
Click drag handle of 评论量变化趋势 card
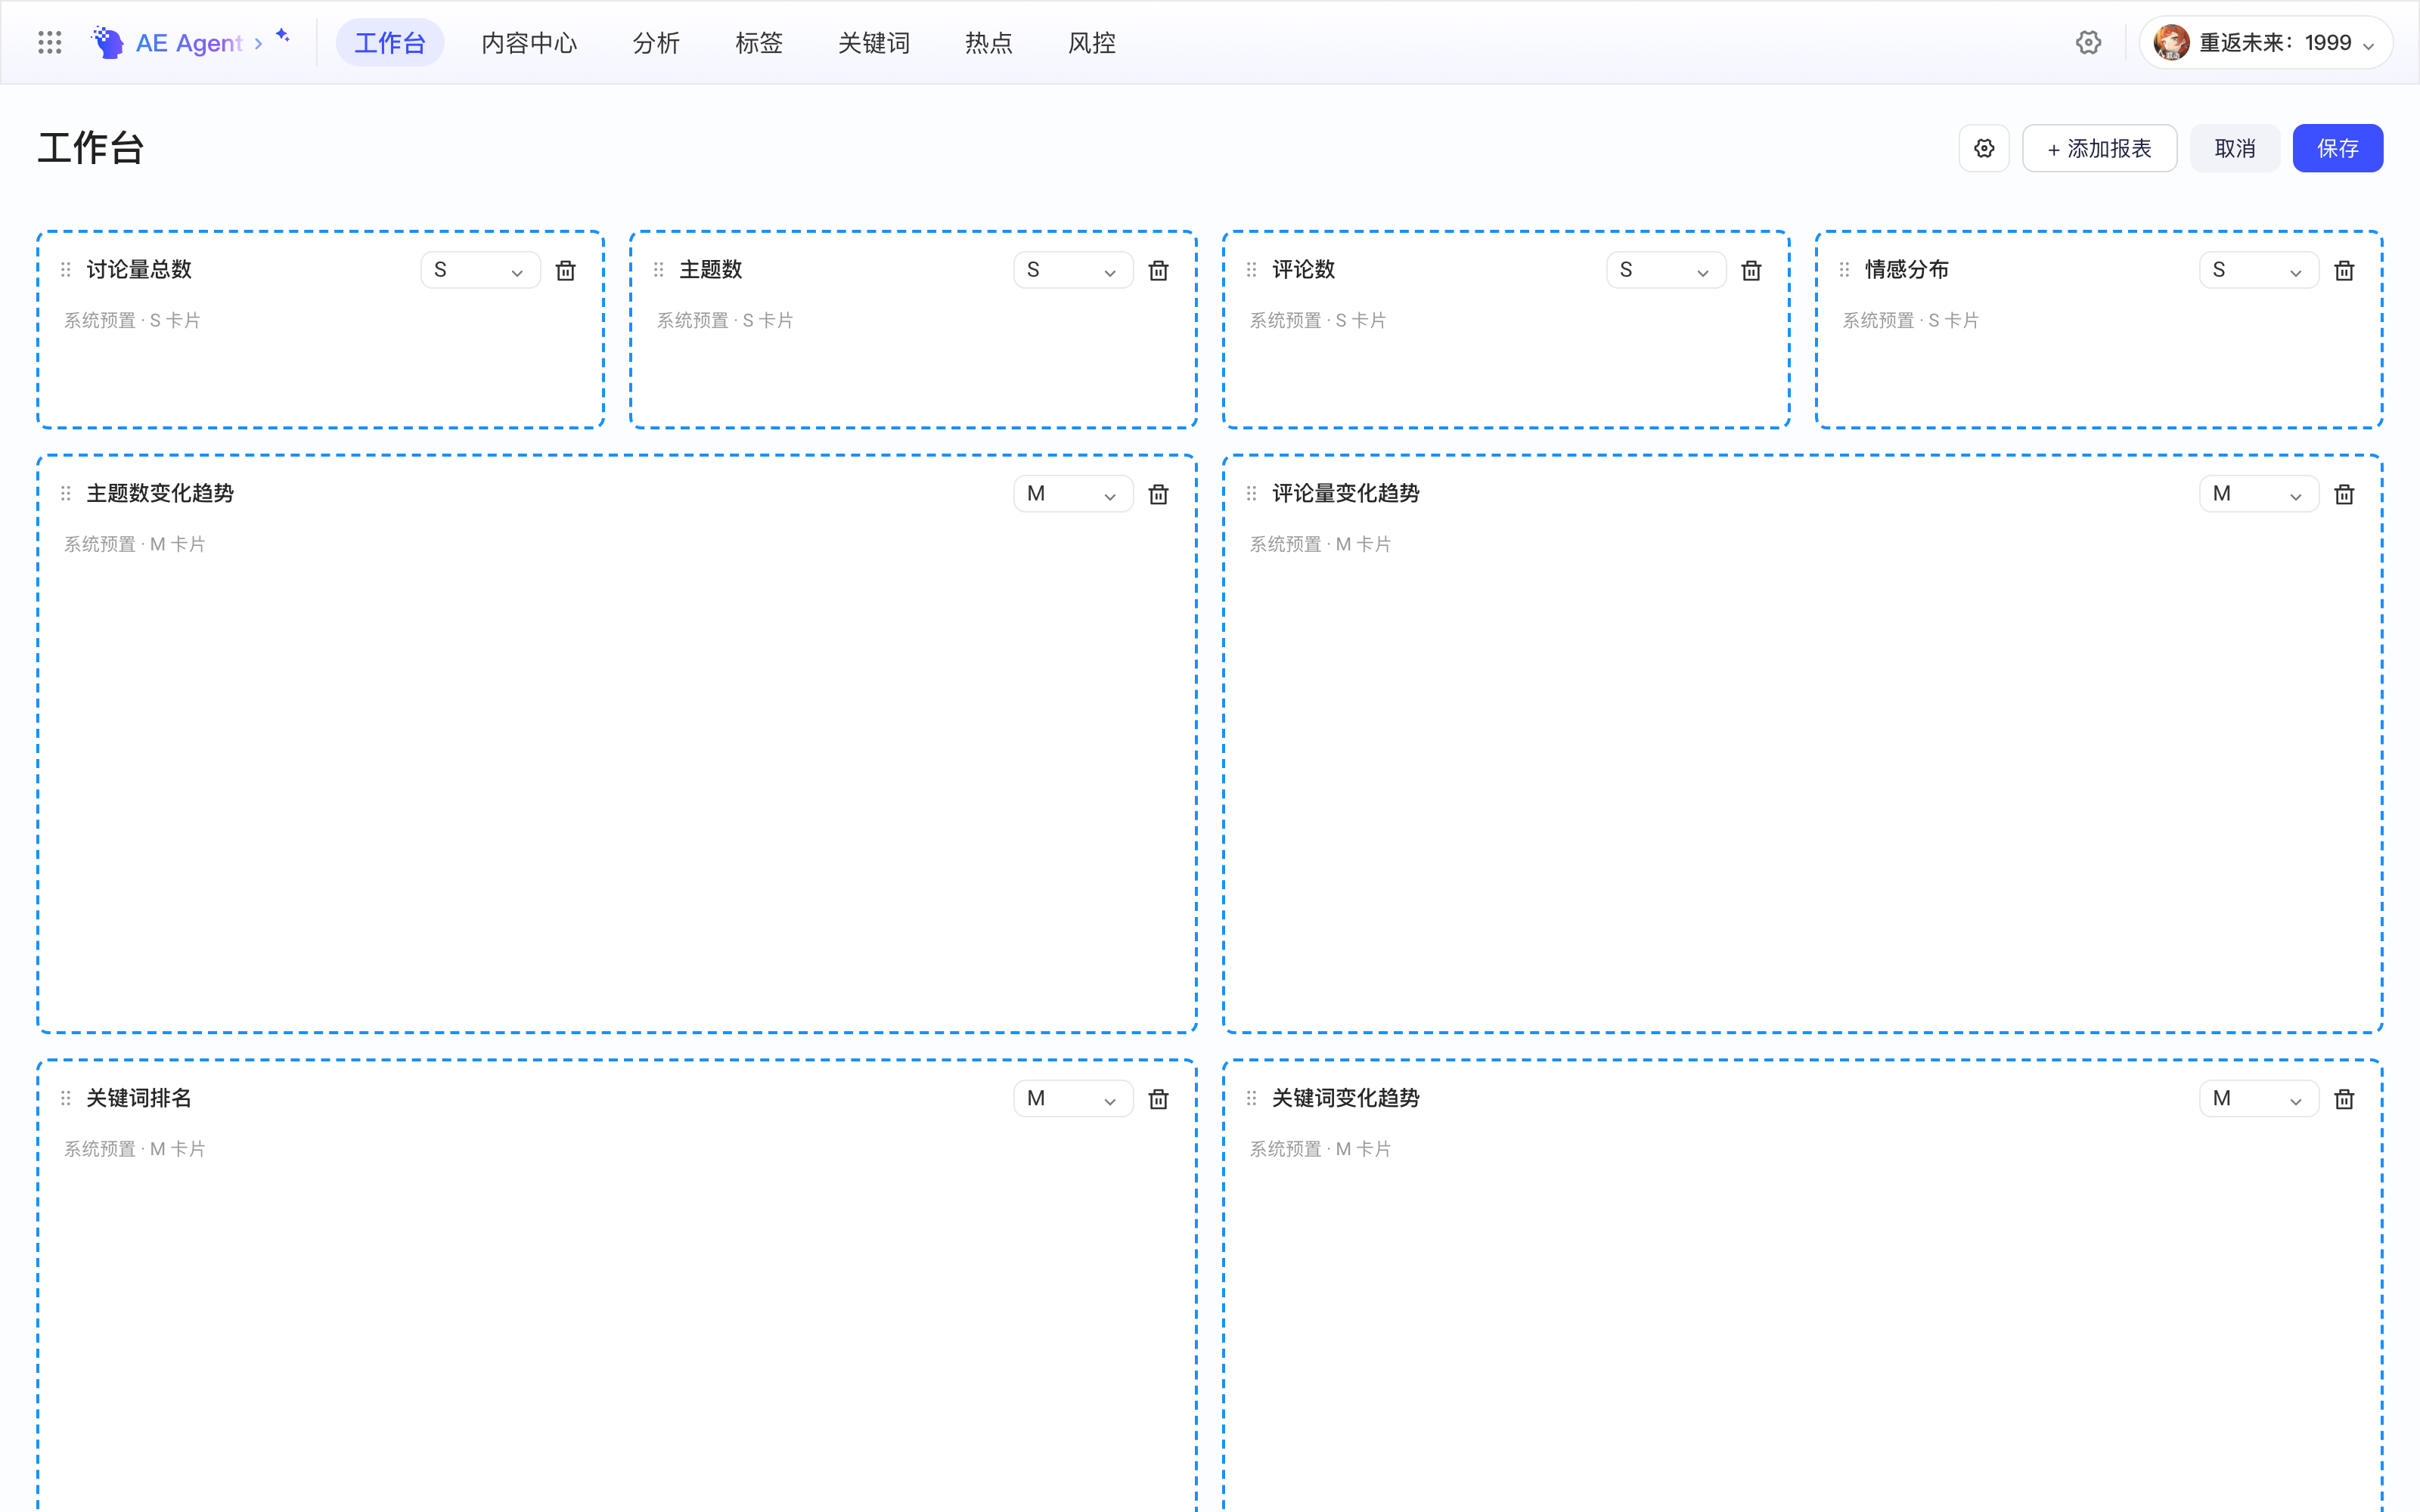[x=1252, y=494]
